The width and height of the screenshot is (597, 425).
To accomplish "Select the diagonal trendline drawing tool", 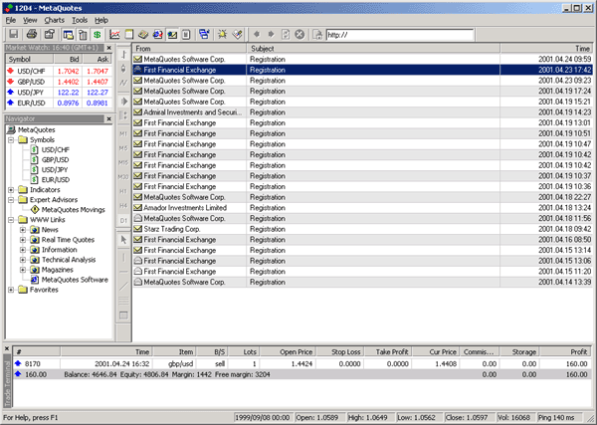I will coord(123,287).
